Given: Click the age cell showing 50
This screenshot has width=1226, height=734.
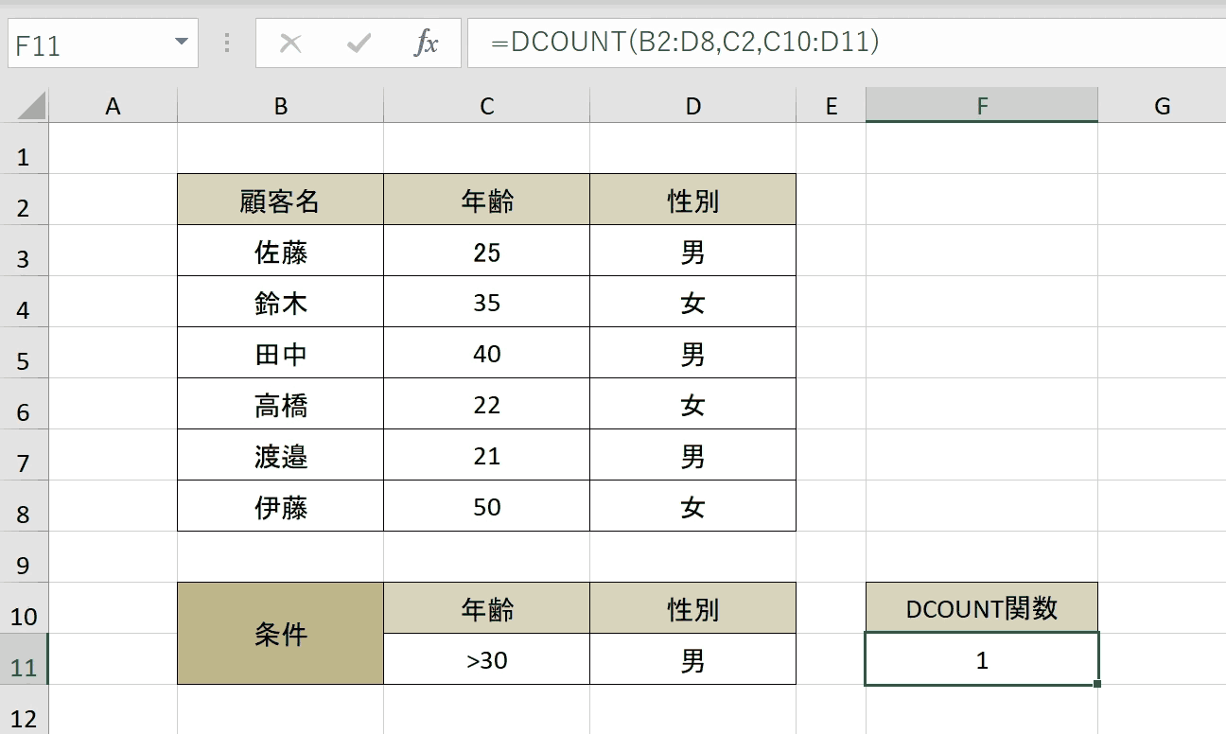Looking at the screenshot, I should (486, 506).
